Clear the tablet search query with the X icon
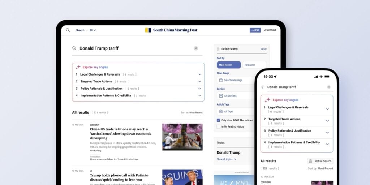The height and width of the screenshot is (185, 370). pyautogui.click(x=196, y=48)
